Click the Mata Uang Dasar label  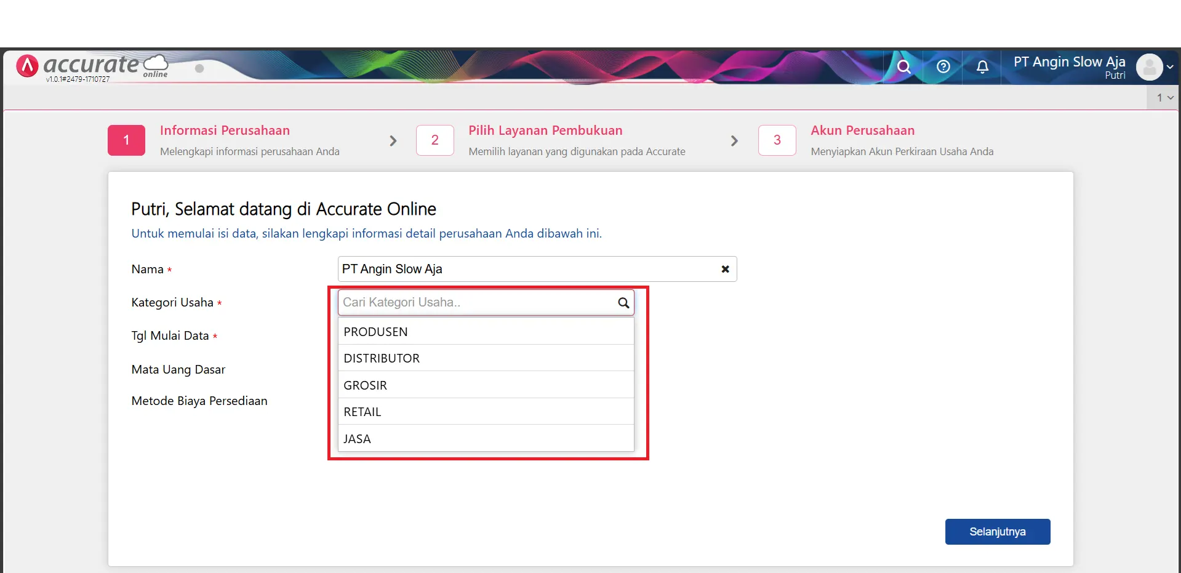click(x=178, y=369)
